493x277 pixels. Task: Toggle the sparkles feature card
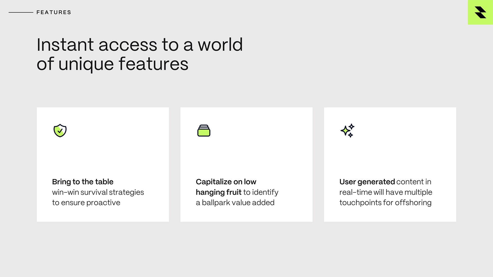(x=390, y=164)
